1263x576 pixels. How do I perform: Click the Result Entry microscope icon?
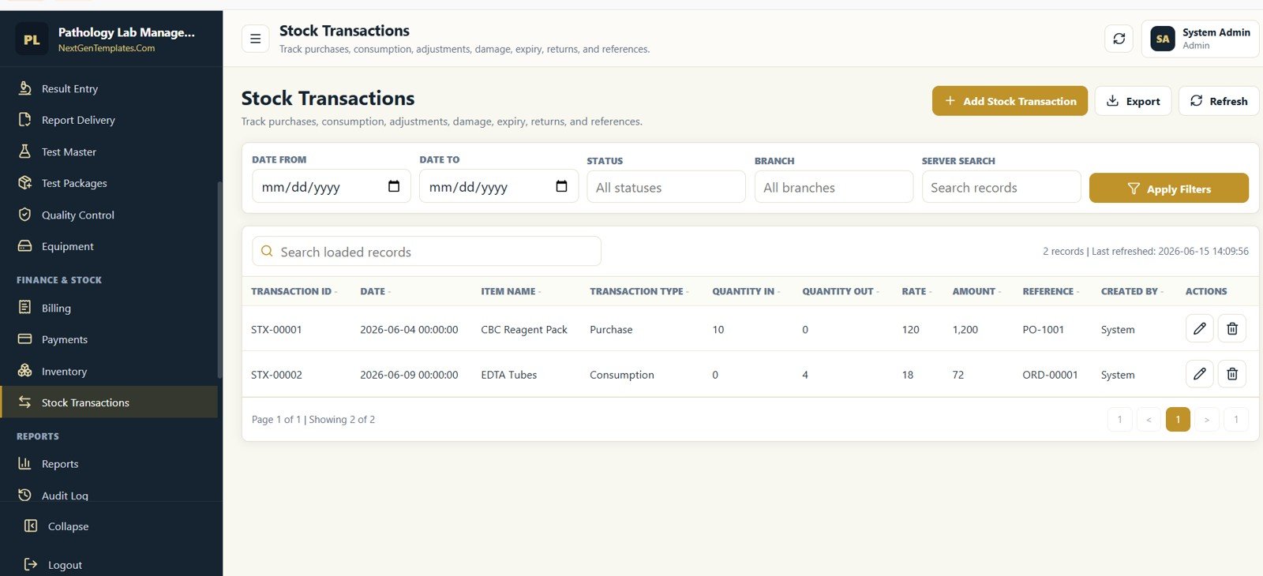pos(25,88)
